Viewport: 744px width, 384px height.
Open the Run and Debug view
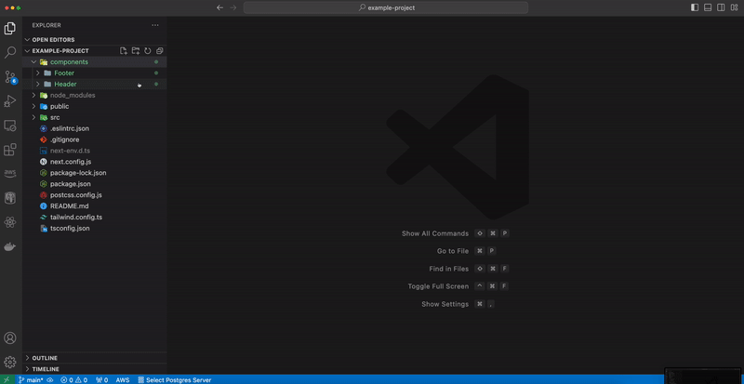(10, 101)
